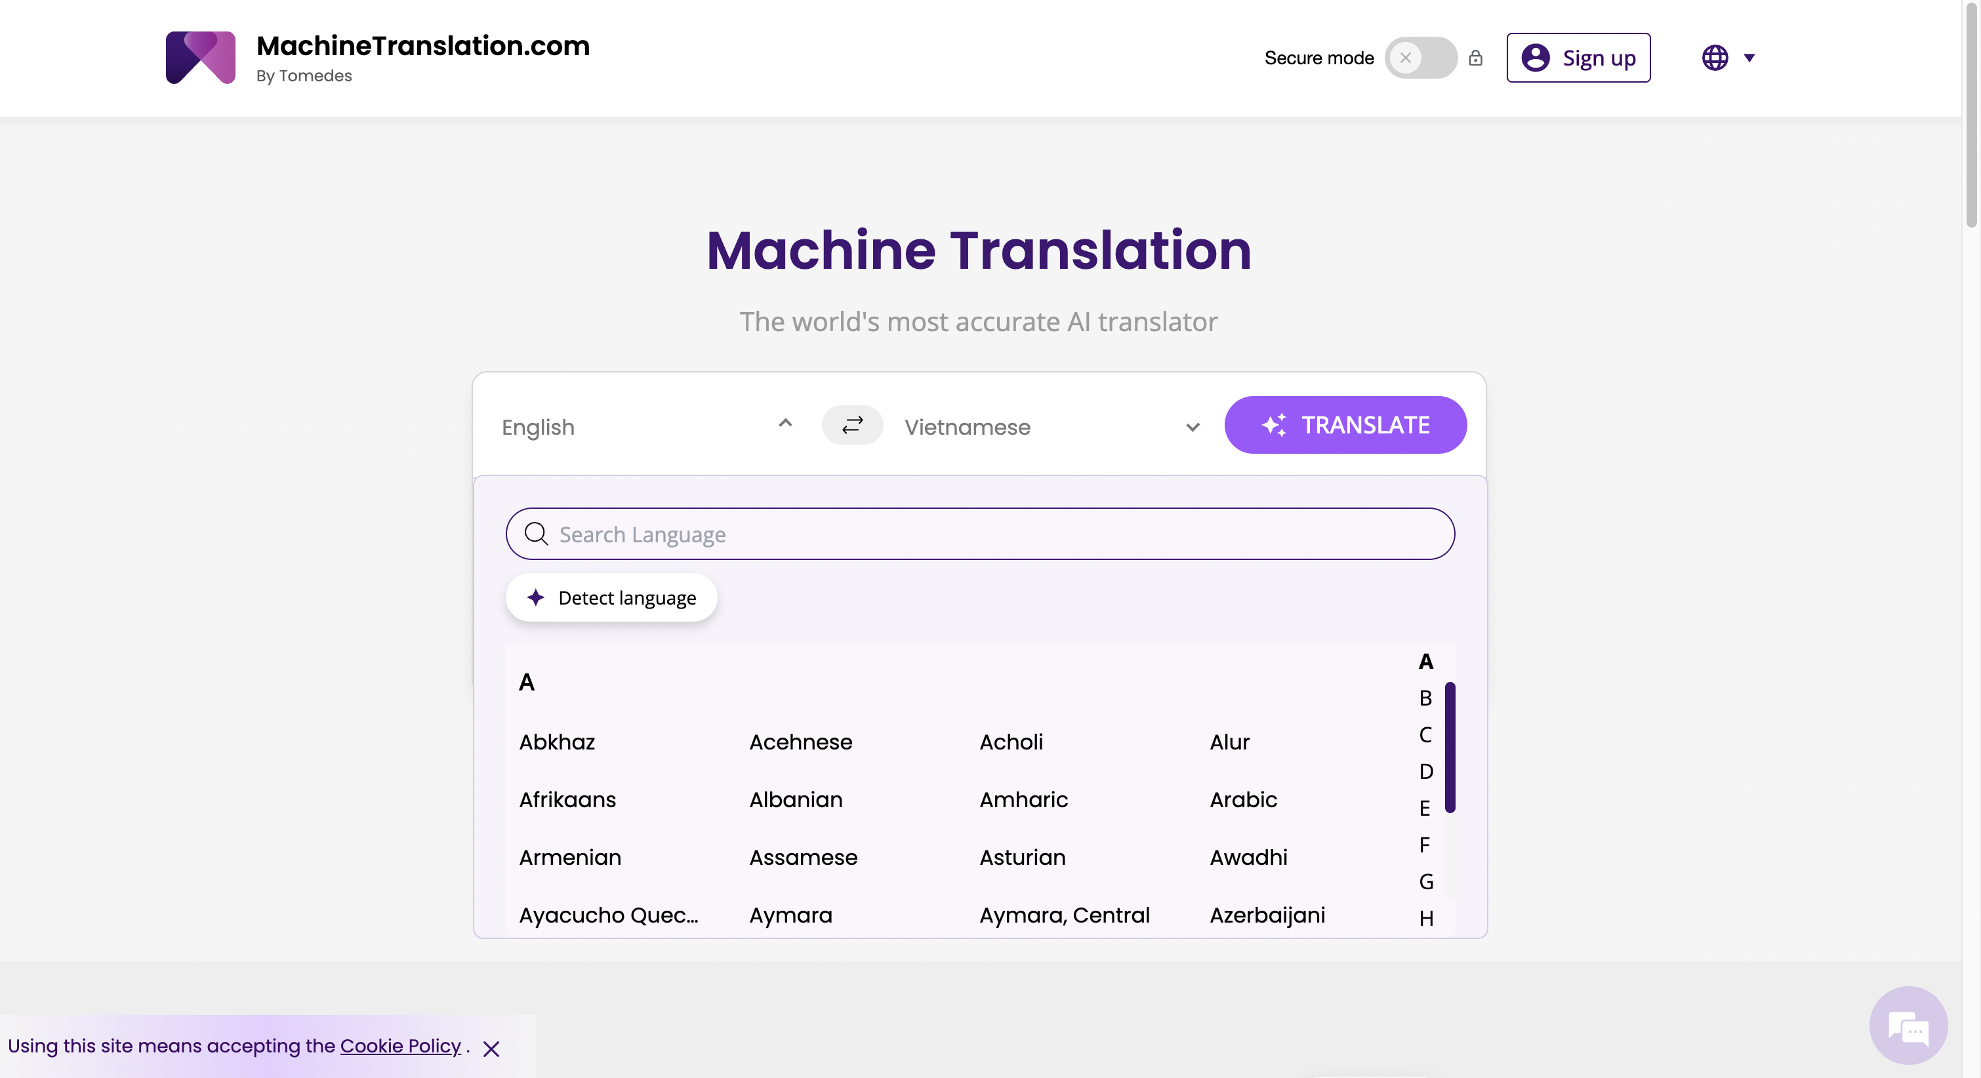1981x1078 pixels.
Task: Pick Assamese in the language list
Action: tap(804, 856)
